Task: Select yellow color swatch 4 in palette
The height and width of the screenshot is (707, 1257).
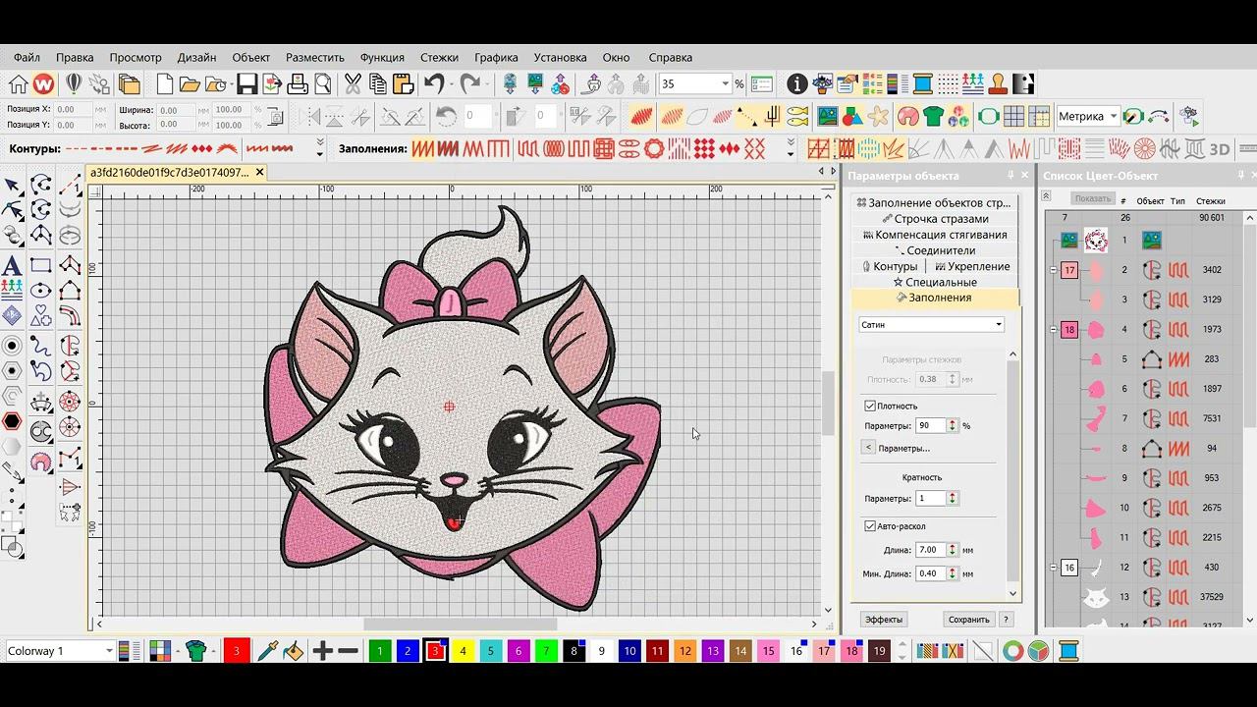Action: (x=463, y=651)
